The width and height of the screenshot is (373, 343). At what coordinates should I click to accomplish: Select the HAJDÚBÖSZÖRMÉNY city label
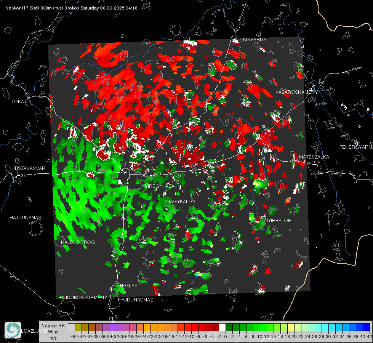83,298
